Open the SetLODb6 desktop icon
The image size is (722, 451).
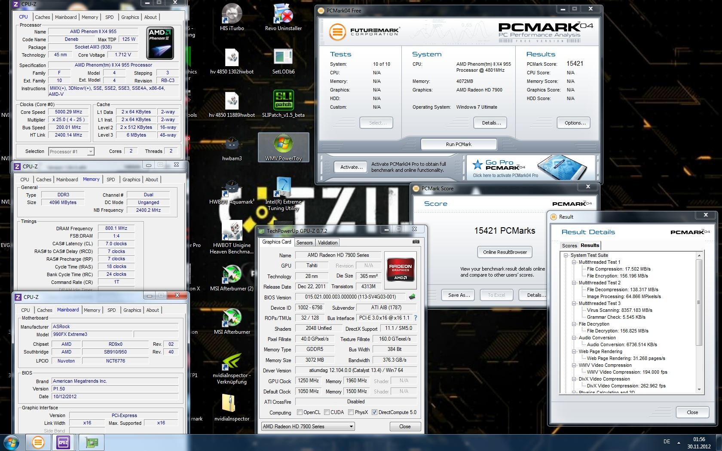pyautogui.click(x=283, y=61)
